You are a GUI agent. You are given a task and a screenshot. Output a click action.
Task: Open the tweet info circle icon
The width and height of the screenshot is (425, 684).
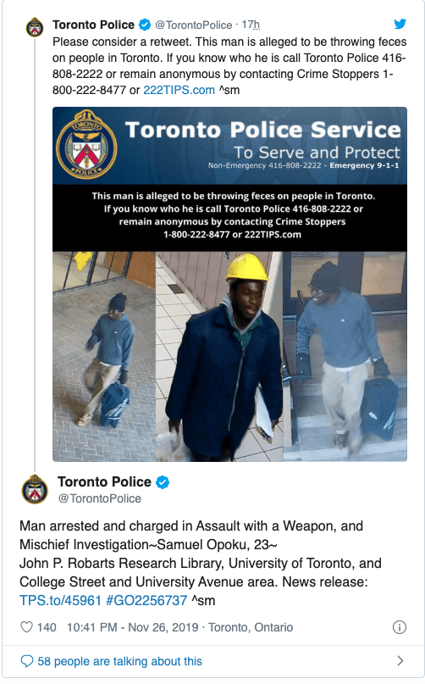click(x=400, y=627)
